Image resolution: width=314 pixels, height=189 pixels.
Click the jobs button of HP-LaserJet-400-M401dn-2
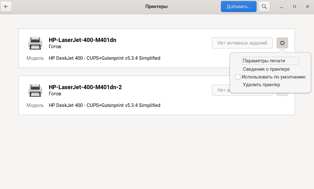221,90
